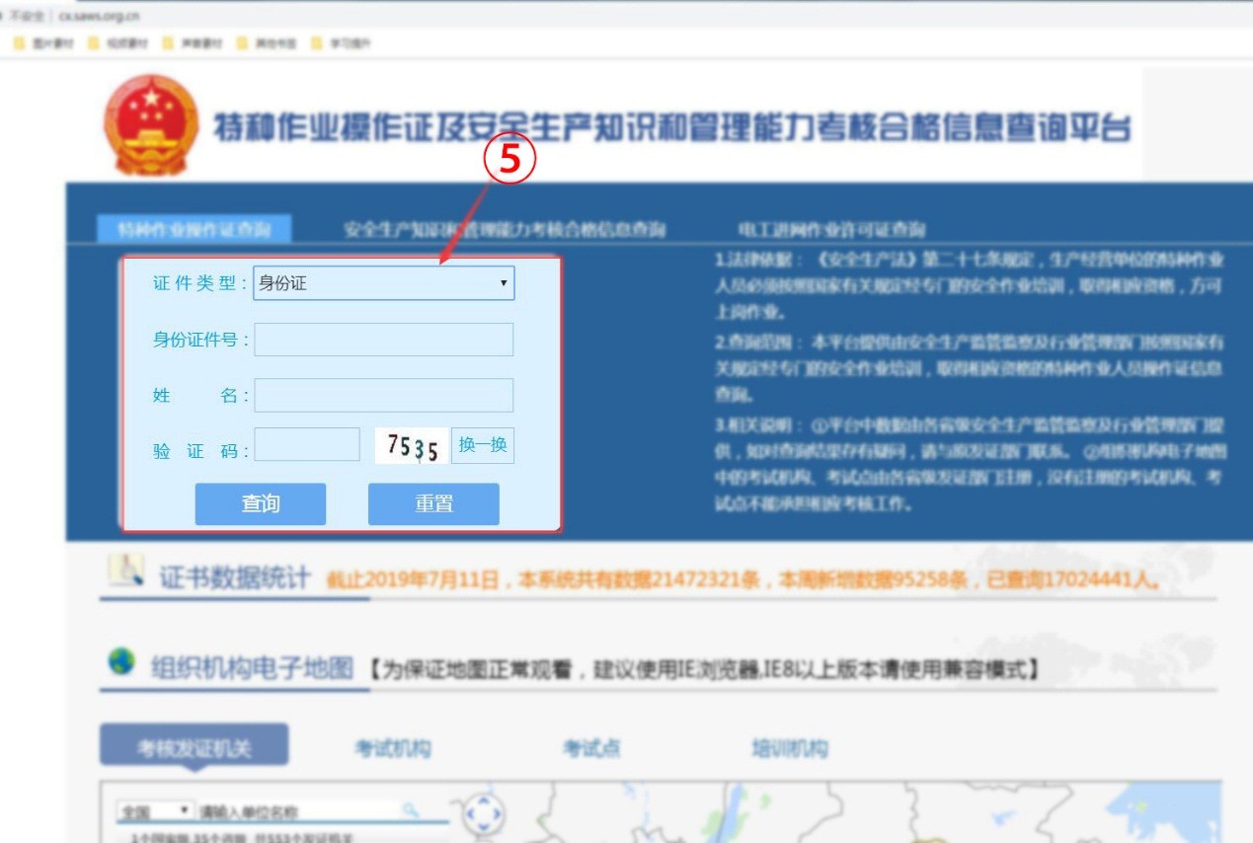Click the magnifier search icon in map panel
1253x843 pixels.
[x=411, y=810]
